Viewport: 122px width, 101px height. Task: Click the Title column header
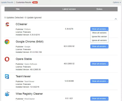pos(18,9)
